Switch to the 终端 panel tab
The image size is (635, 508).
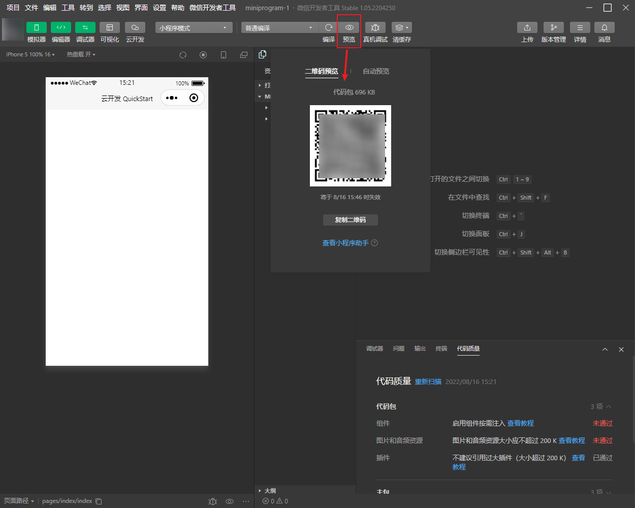[x=441, y=348]
